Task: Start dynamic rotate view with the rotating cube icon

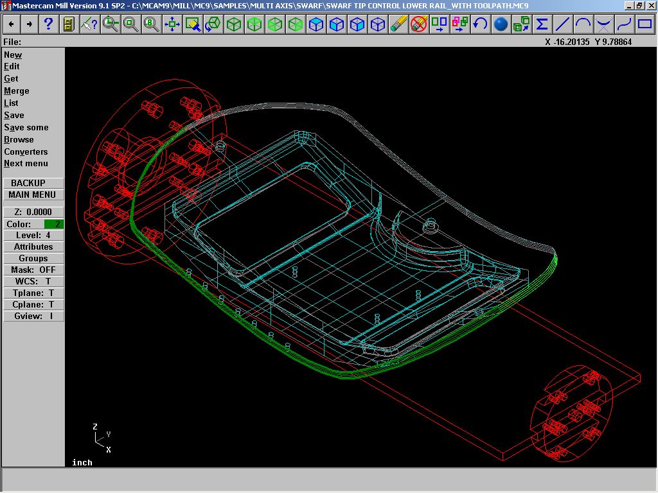Action: pos(213,24)
